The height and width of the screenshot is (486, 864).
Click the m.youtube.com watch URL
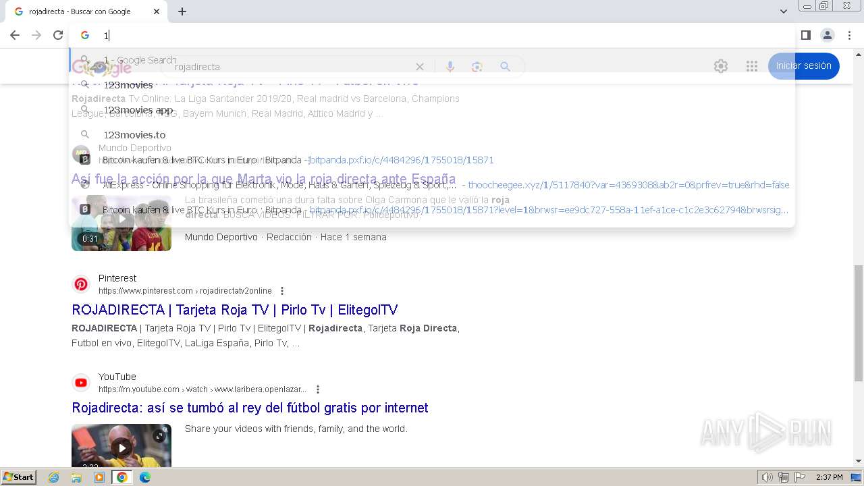(x=202, y=389)
